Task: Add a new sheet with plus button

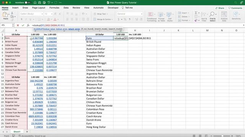Action: point(27,132)
